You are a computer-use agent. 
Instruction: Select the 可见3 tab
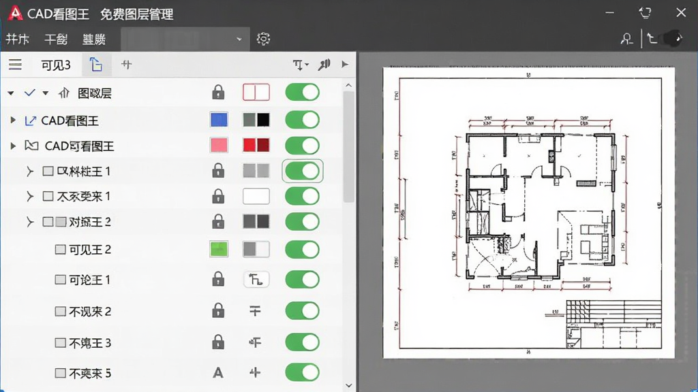(56, 65)
